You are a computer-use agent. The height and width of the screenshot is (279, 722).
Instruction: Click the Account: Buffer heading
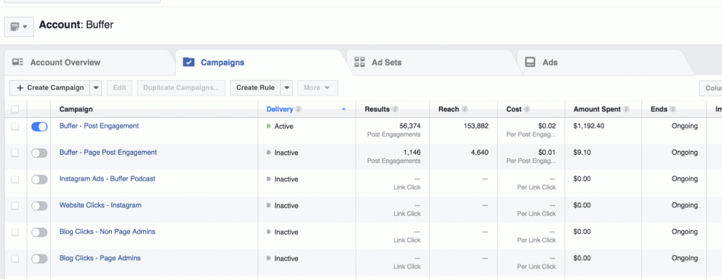coord(76,25)
